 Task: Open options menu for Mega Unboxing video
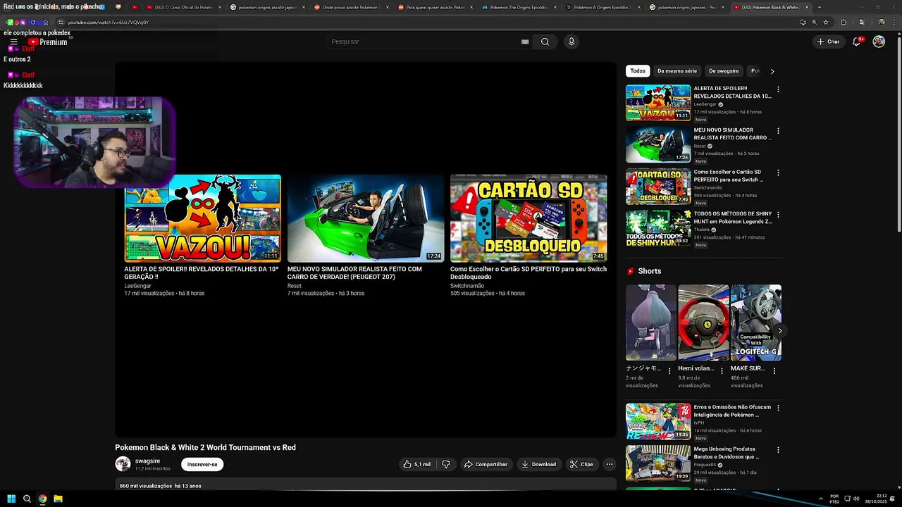click(778, 449)
